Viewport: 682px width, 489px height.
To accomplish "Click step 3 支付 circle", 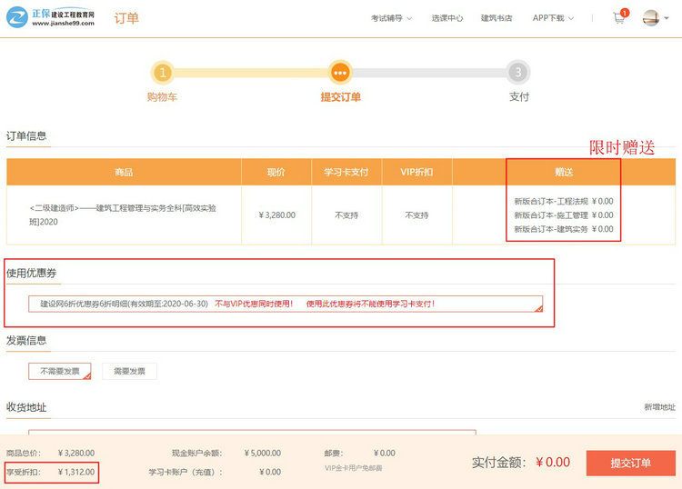I will tap(518, 73).
